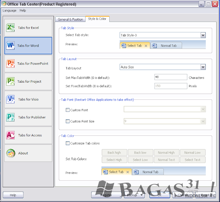220x202 pixels.
Task: Click the PowerPoint icon in the sidebar
Action: pos(10,63)
